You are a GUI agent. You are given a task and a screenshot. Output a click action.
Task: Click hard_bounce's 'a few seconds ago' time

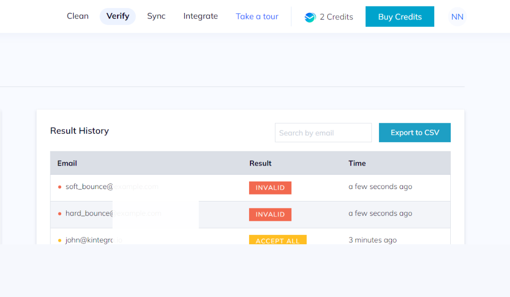click(x=380, y=213)
